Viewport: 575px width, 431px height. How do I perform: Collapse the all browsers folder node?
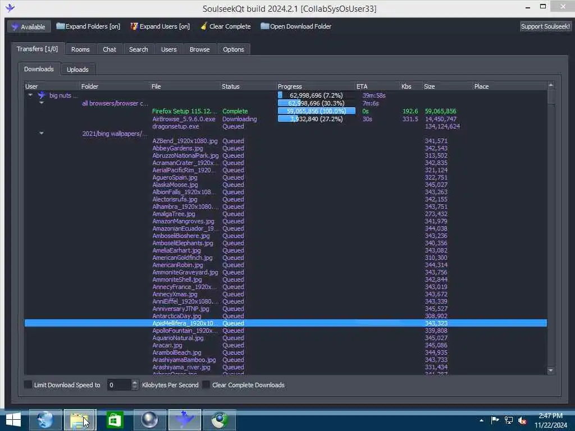(42, 103)
